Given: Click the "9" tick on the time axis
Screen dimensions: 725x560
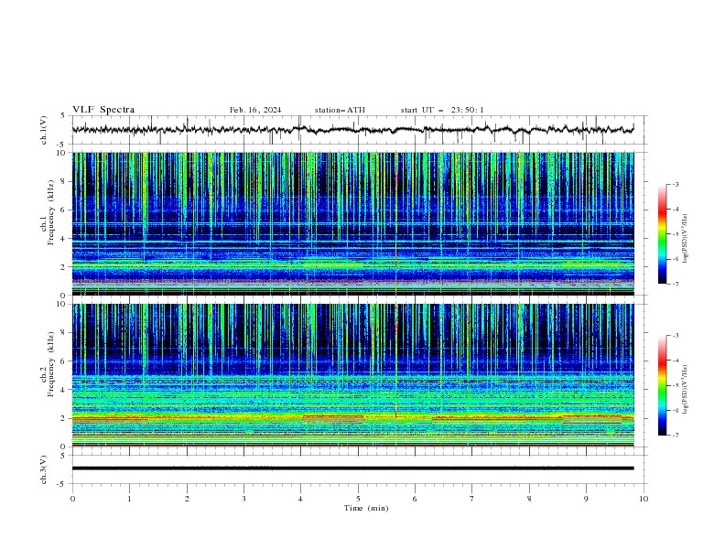Looking at the screenshot, I should point(586,499).
